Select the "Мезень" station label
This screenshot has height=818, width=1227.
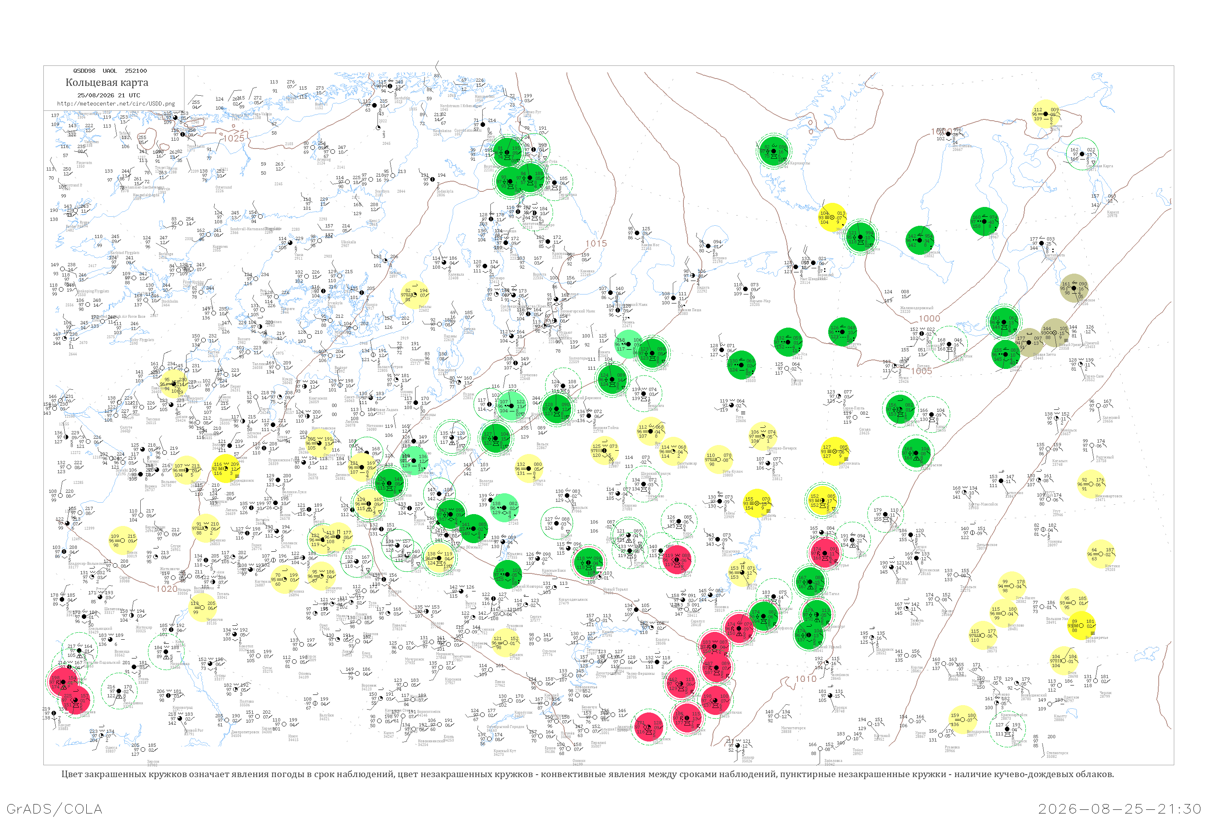click(x=627, y=322)
